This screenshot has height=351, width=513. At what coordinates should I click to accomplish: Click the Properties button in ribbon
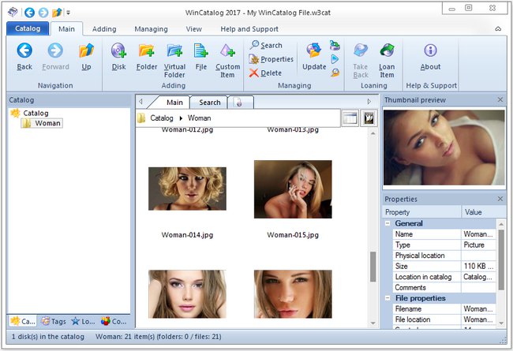271,59
